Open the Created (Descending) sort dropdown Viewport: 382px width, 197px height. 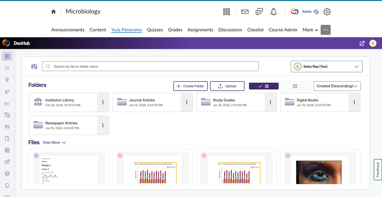[x=337, y=86]
